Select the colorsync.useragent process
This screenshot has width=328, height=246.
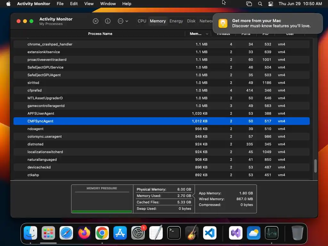tap(161, 136)
